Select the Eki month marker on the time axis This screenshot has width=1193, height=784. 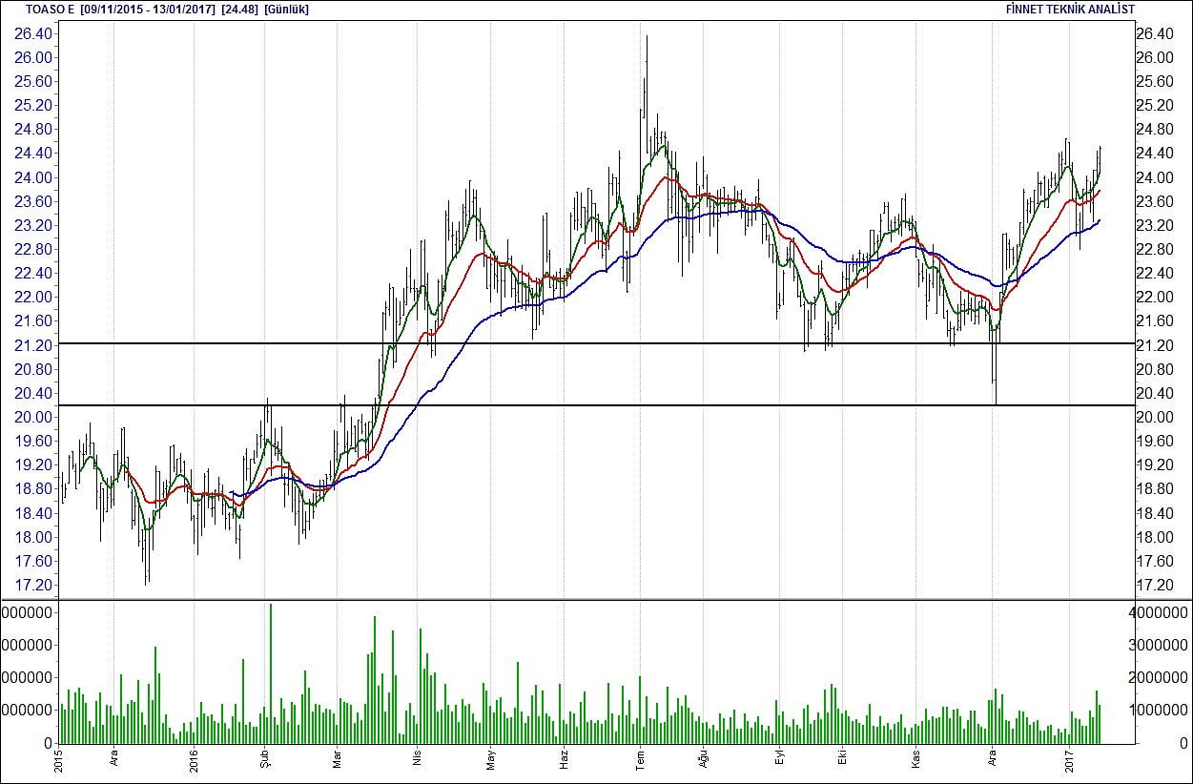[x=842, y=760]
